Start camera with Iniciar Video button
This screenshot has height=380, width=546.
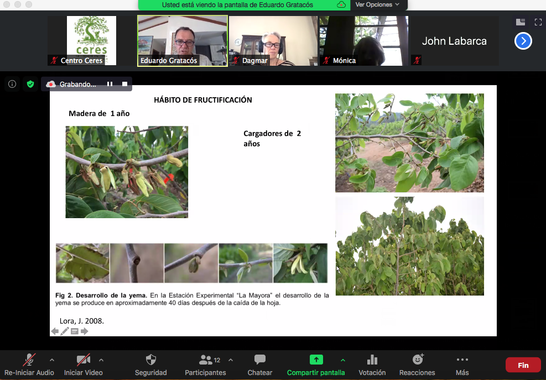click(x=83, y=365)
